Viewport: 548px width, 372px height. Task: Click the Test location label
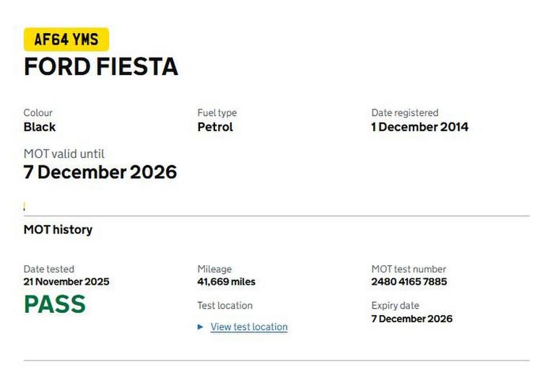[225, 306]
